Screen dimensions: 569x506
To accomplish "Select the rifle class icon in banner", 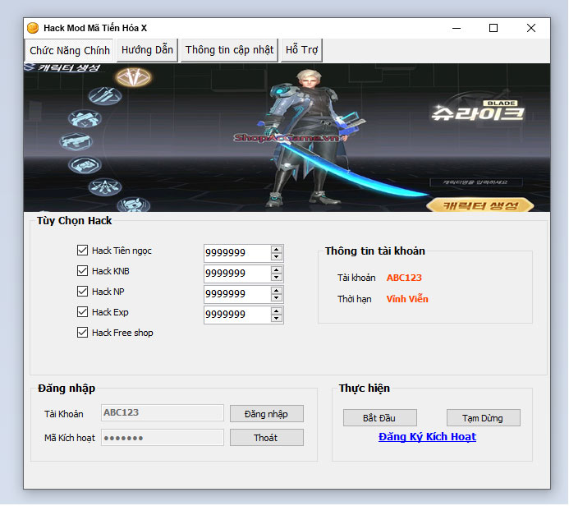I will point(76,141).
